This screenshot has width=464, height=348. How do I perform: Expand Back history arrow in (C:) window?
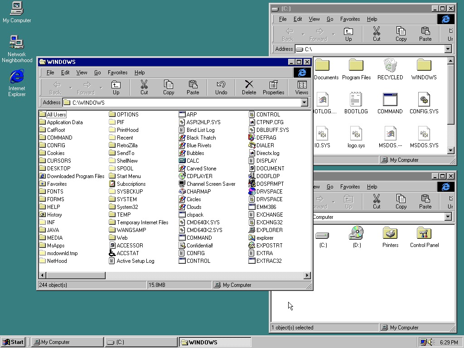click(x=303, y=34)
